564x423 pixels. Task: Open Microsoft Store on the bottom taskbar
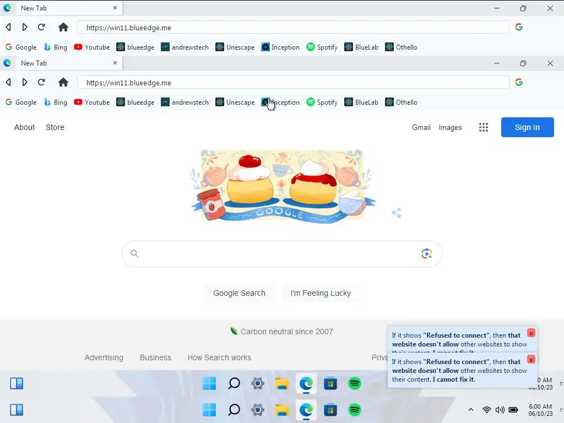(330, 410)
